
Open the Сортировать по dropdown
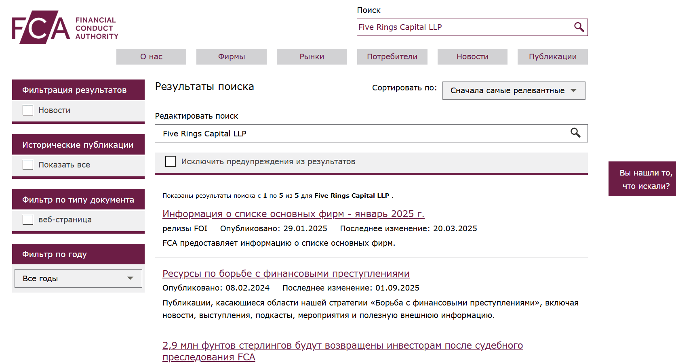point(514,90)
